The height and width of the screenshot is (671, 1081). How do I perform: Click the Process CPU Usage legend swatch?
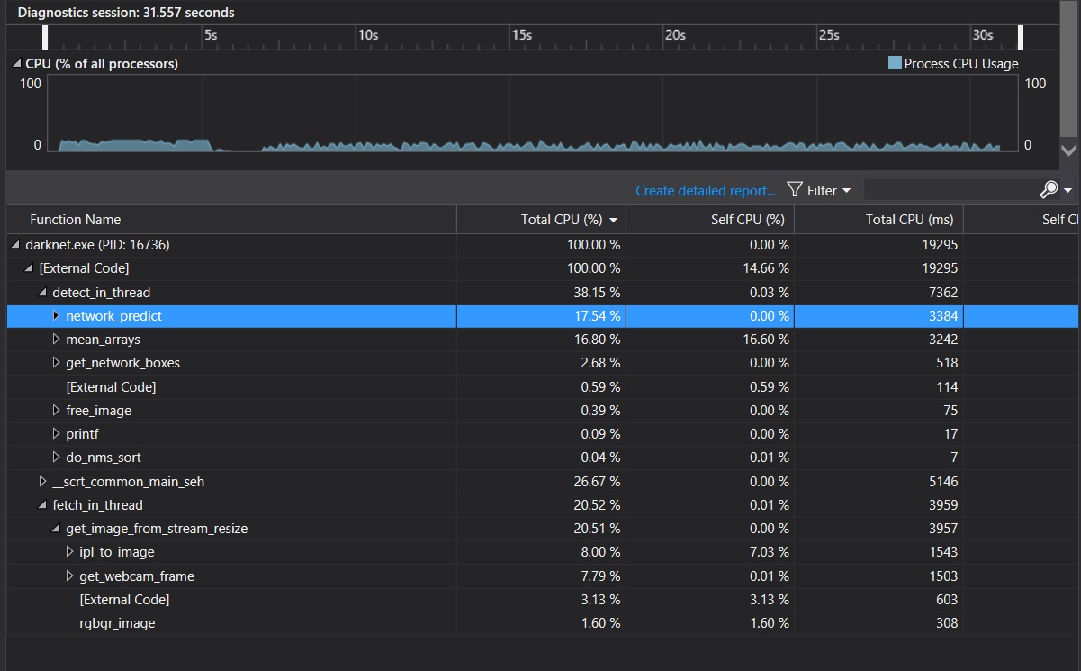[895, 63]
